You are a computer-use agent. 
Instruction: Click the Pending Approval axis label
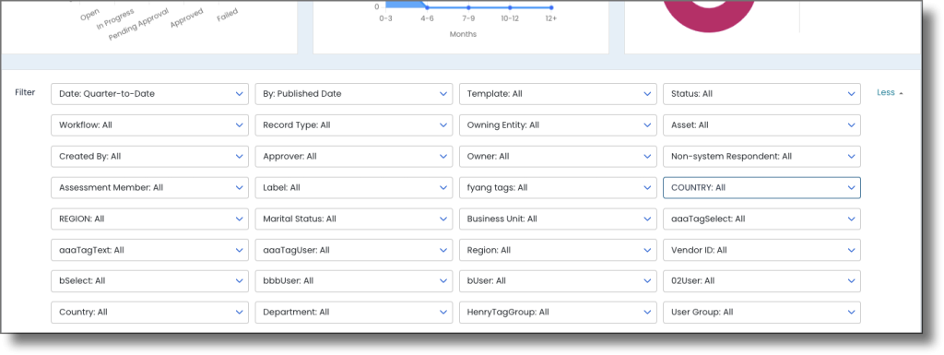(x=138, y=25)
